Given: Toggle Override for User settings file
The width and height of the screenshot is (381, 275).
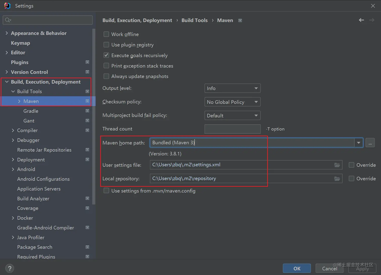Looking at the screenshot, I should click(352, 165).
